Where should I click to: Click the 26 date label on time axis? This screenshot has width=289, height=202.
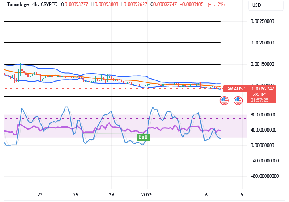(76, 194)
